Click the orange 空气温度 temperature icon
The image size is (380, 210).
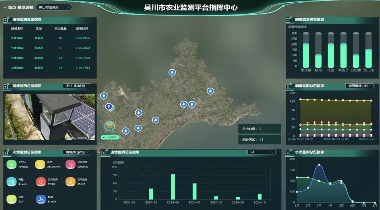point(70,182)
